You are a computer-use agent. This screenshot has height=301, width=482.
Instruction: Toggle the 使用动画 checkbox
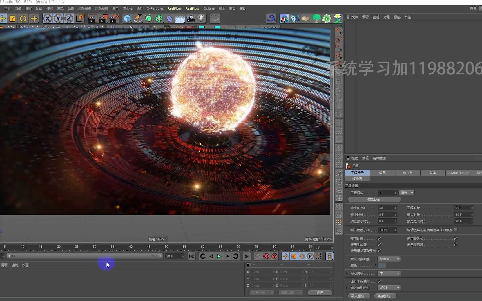click(380, 238)
